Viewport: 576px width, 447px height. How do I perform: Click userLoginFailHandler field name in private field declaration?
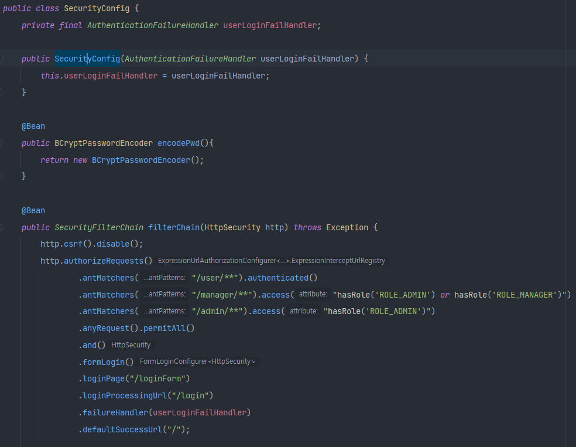click(270, 25)
